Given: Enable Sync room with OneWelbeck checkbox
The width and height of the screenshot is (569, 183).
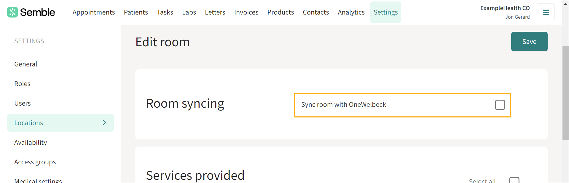Looking at the screenshot, I should point(500,105).
